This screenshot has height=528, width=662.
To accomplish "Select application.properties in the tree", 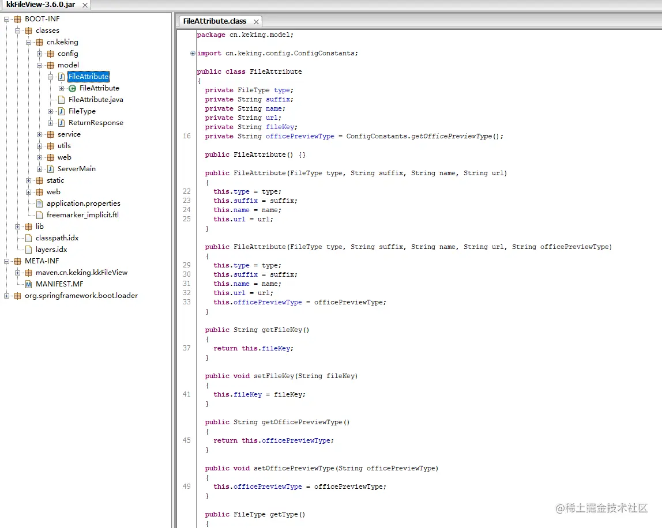I will click(x=84, y=203).
